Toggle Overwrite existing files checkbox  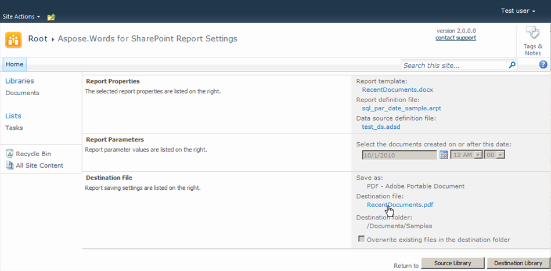coord(361,240)
